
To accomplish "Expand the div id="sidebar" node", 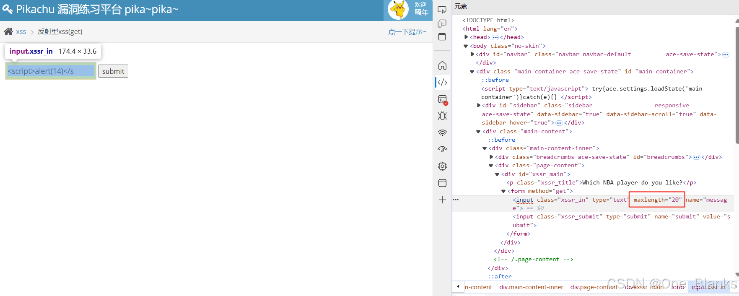I will 479,105.
